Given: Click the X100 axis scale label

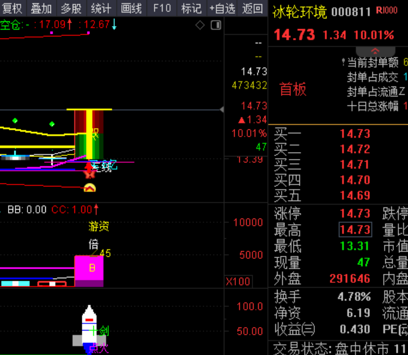Looking at the screenshot, I should click(238, 282).
